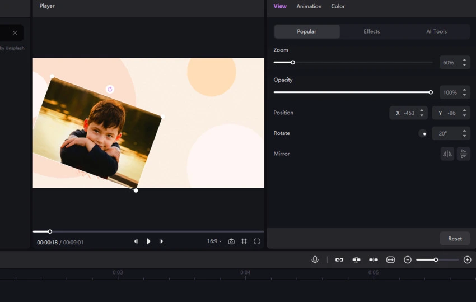Increase the Zoom percentage with up arrow
The width and height of the screenshot is (476, 302).
[x=464, y=60]
